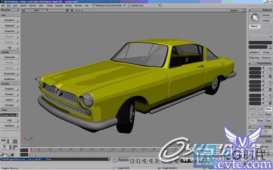Play forward in the timeline
The image size is (273, 170).
[157, 161]
